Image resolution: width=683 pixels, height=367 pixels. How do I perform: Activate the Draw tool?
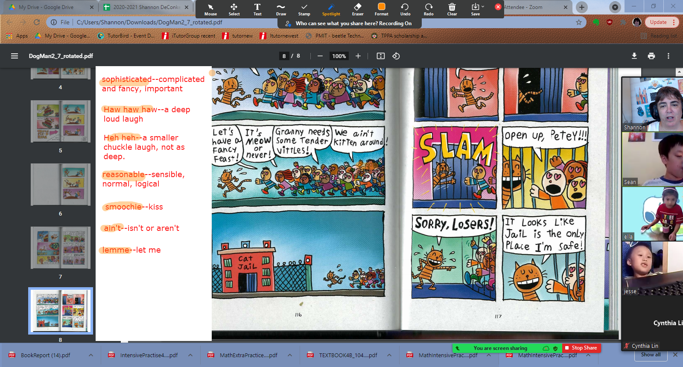[281, 9]
